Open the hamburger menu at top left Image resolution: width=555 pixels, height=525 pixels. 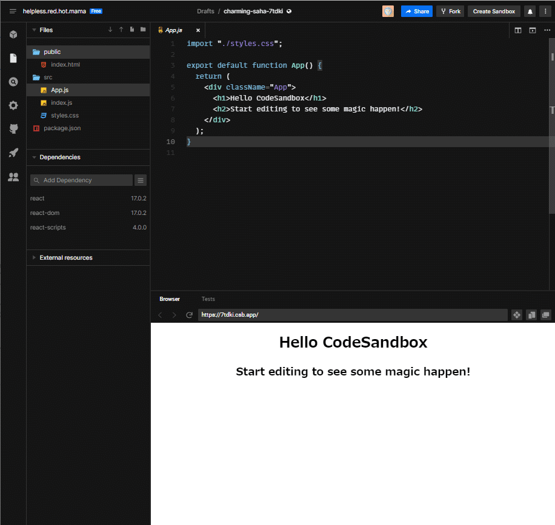pos(13,12)
